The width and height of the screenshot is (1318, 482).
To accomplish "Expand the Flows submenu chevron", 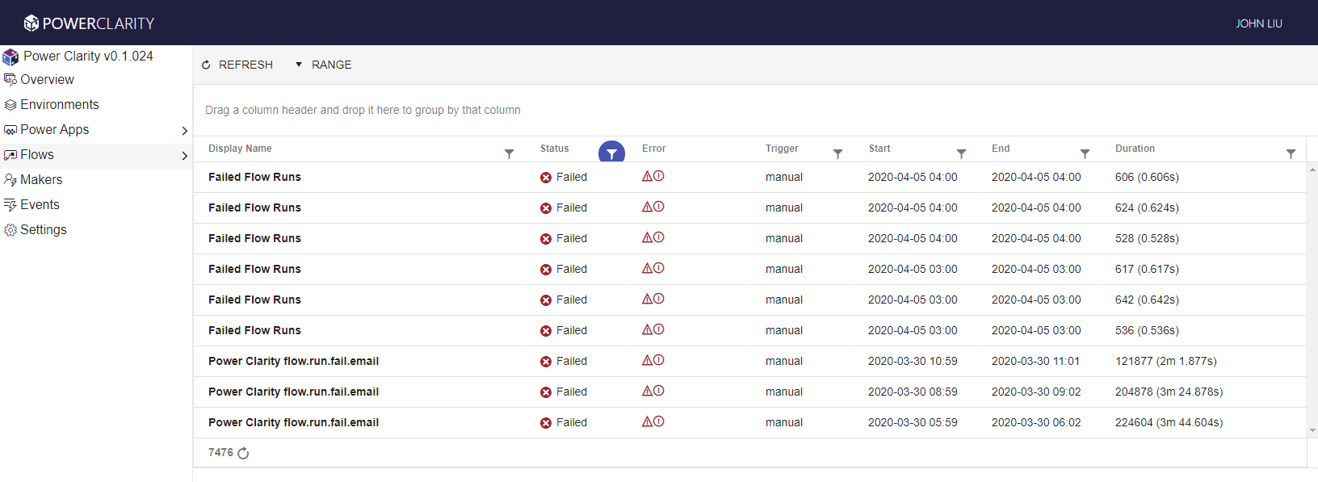I will (184, 156).
